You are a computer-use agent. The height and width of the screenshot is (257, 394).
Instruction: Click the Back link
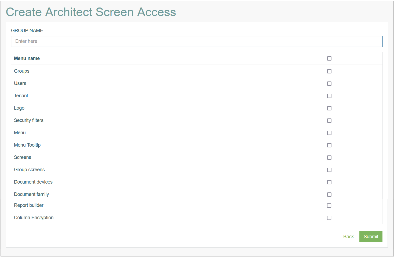coord(348,237)
